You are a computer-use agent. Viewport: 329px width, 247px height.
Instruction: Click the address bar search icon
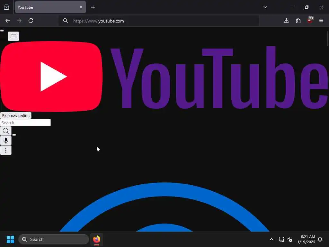[x=66, y=21]
